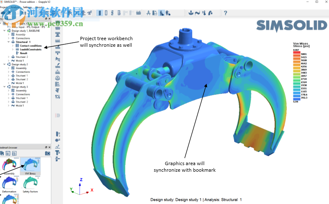Open the Help question mark icon

[x=225, y=13]
